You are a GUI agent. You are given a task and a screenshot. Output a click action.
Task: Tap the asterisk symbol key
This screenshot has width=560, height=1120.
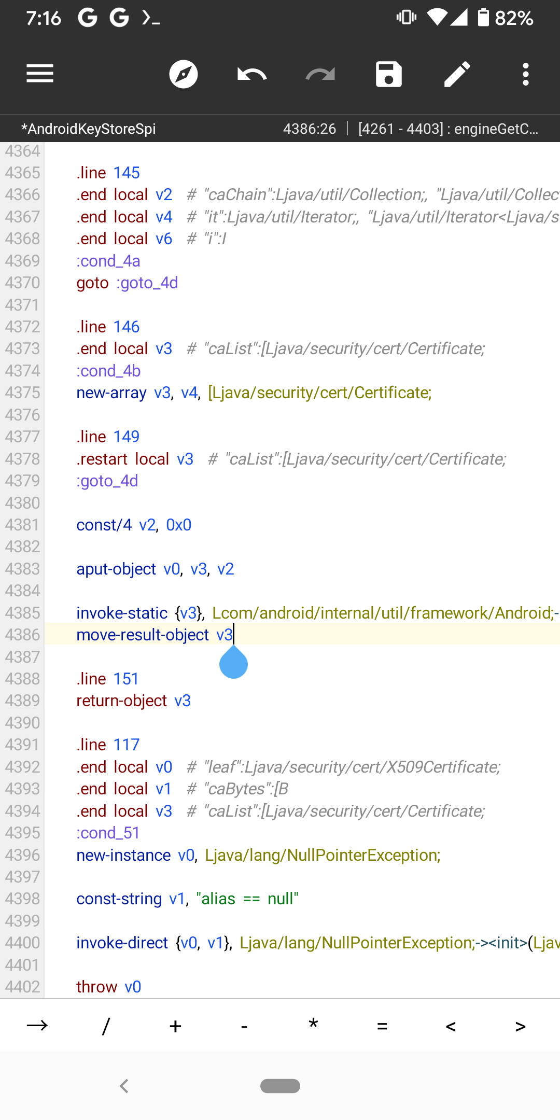pos(313,1025)
